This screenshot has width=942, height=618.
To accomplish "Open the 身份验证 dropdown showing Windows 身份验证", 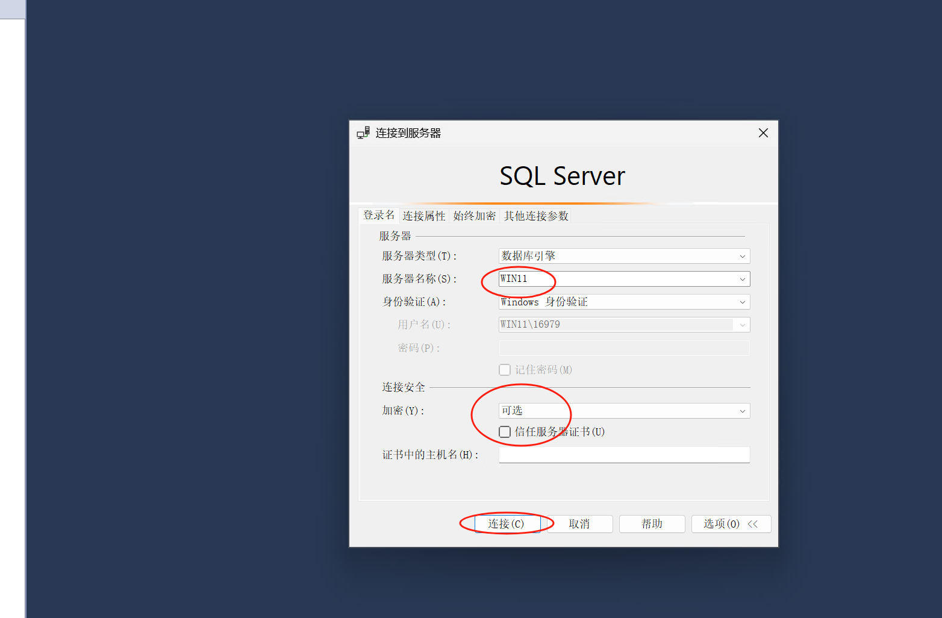I will pos(742,301).
